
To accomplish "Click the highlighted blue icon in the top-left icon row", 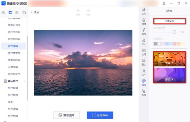I will [x=10, y=12].
